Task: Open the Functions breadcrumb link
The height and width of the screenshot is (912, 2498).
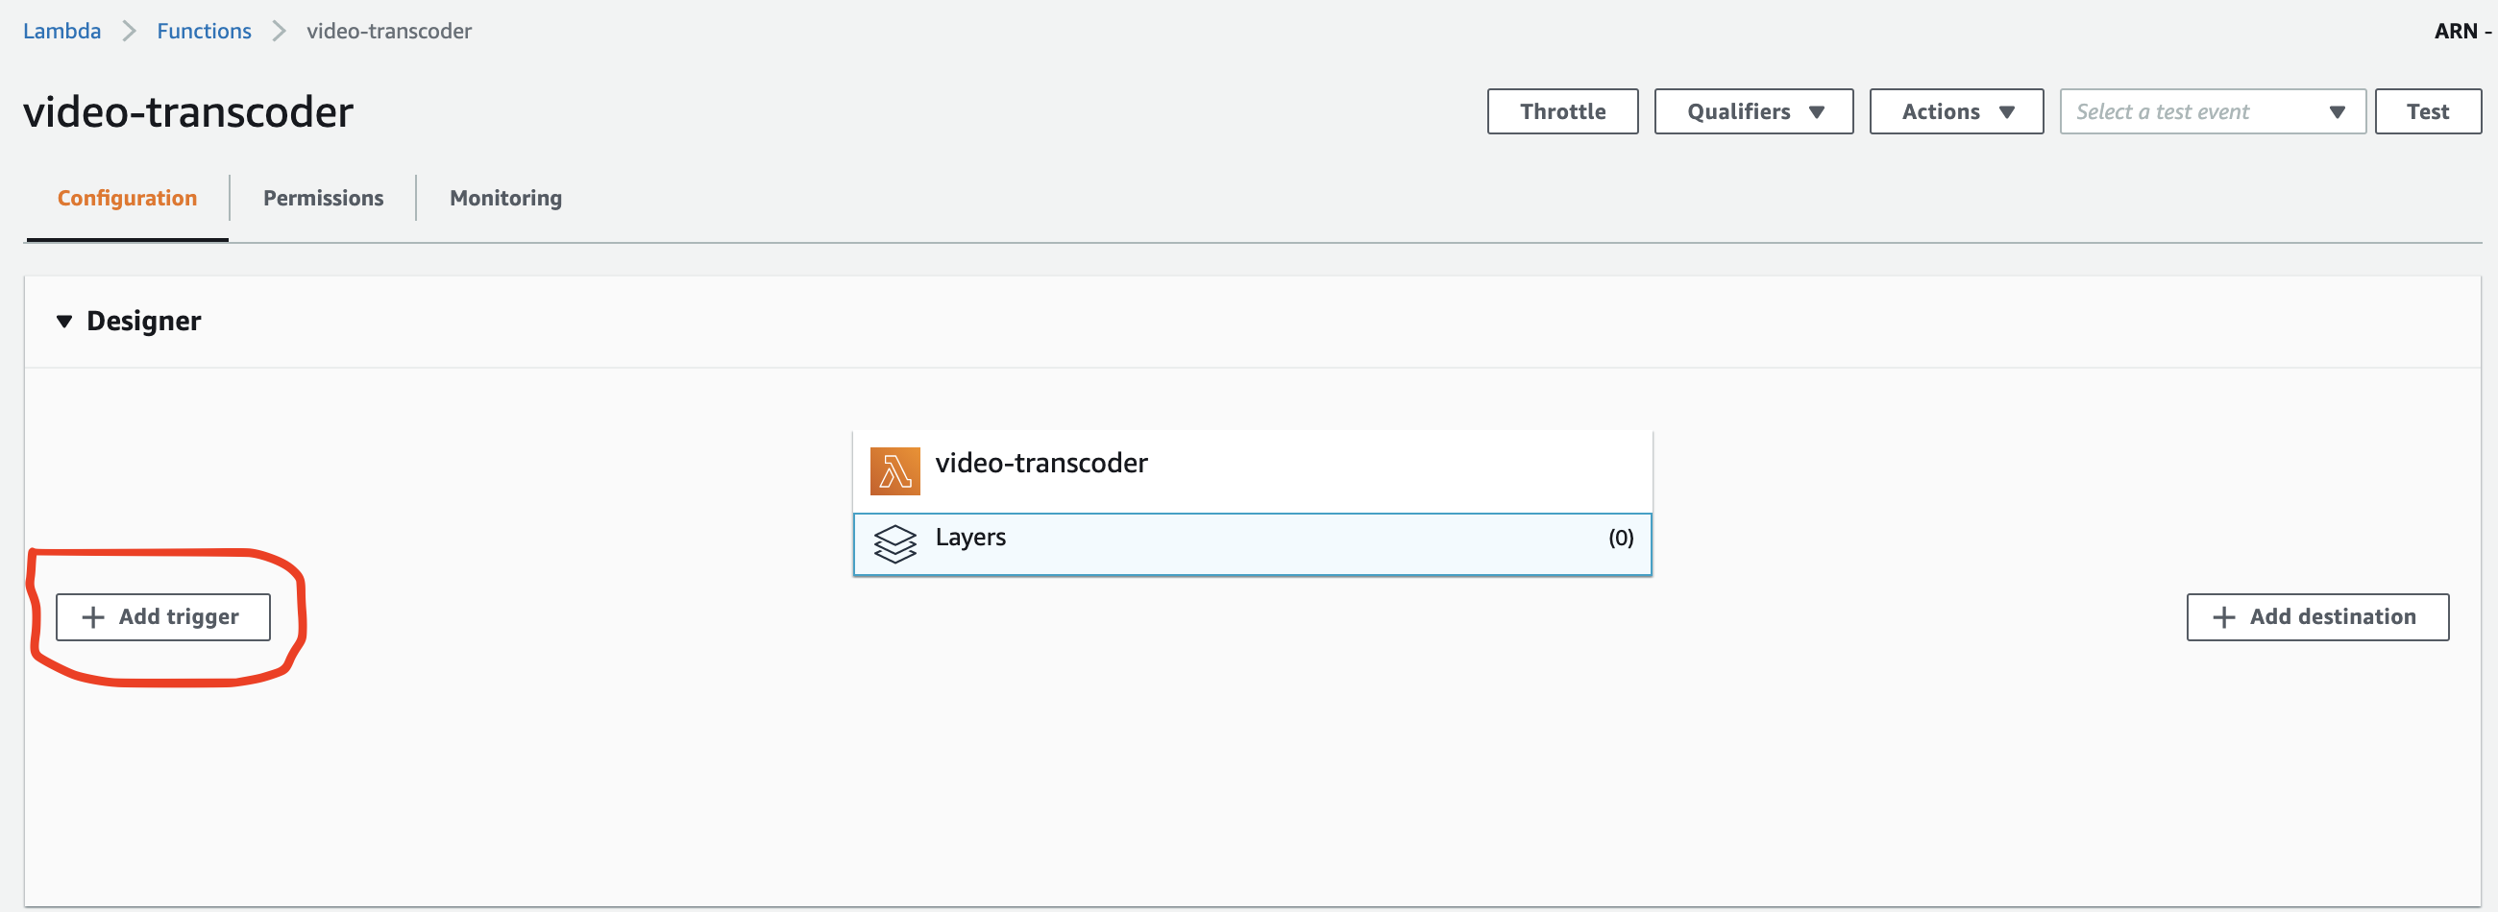Action: tap(204, 31)
